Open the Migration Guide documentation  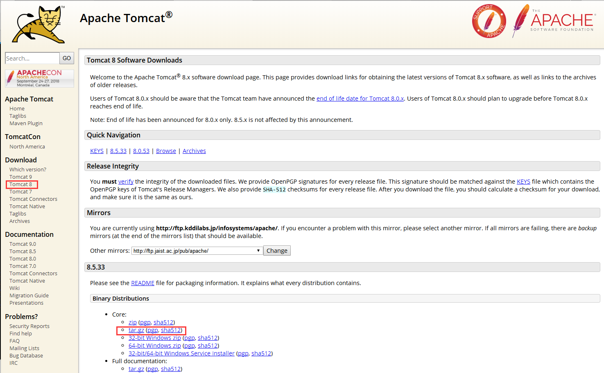tap(29, 296)
